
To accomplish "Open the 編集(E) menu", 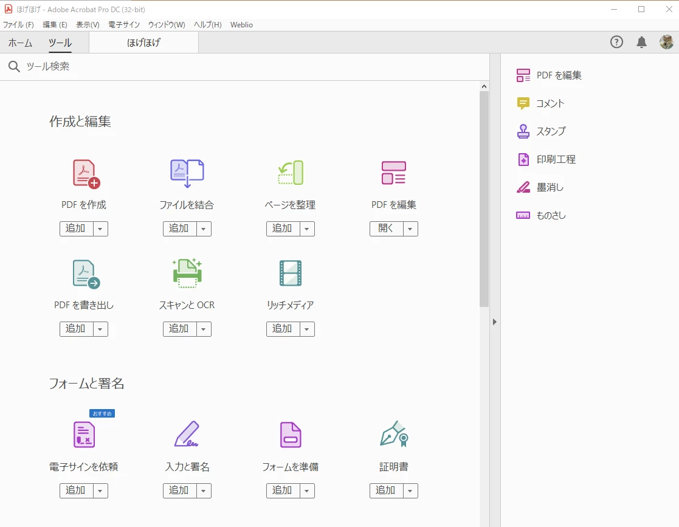I will click(x=55, y=25).
